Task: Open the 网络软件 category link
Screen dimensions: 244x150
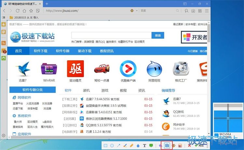Action: tap(24, 98)
